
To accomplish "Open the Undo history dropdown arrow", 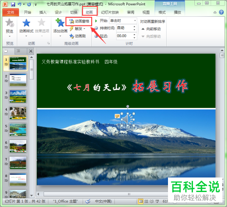I will coord(24,4).
